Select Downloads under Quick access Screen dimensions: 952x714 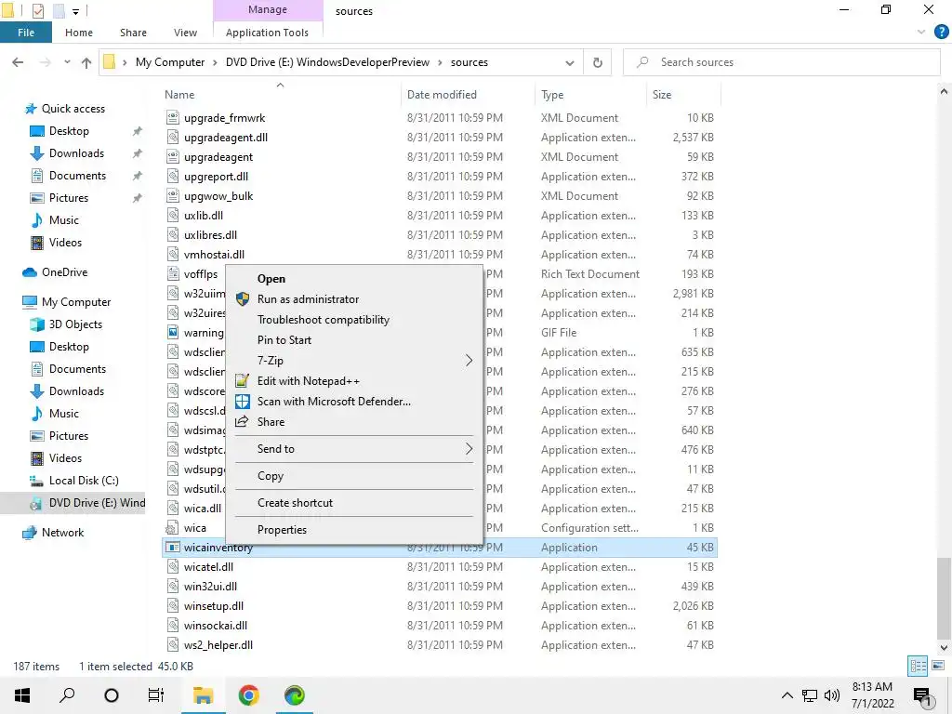[76, 153]
